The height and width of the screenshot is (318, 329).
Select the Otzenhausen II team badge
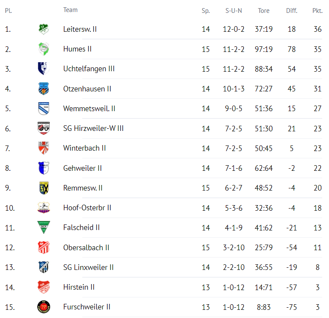[44, 88]
